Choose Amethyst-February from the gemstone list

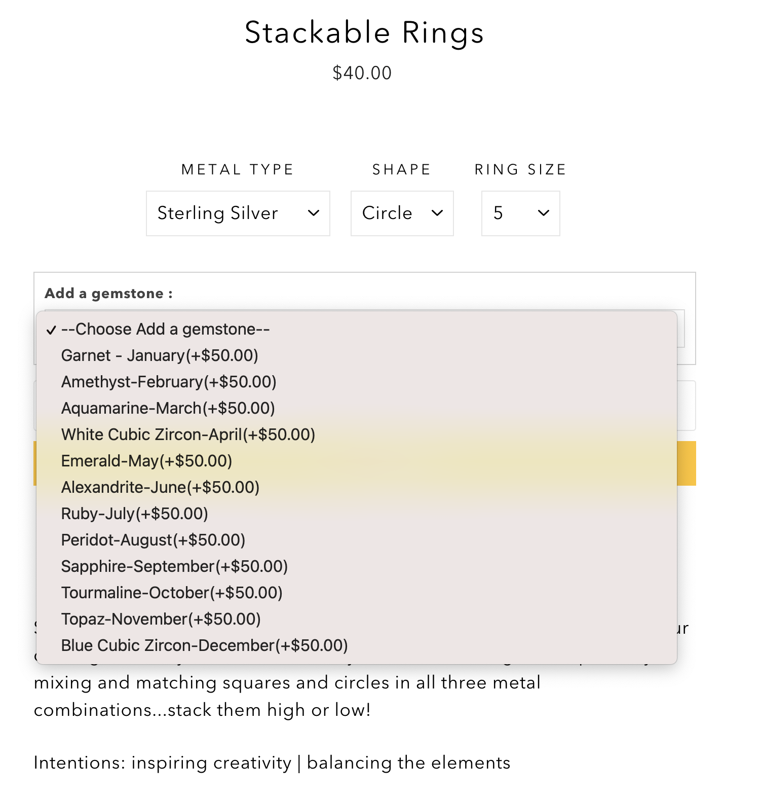point(169,382)
